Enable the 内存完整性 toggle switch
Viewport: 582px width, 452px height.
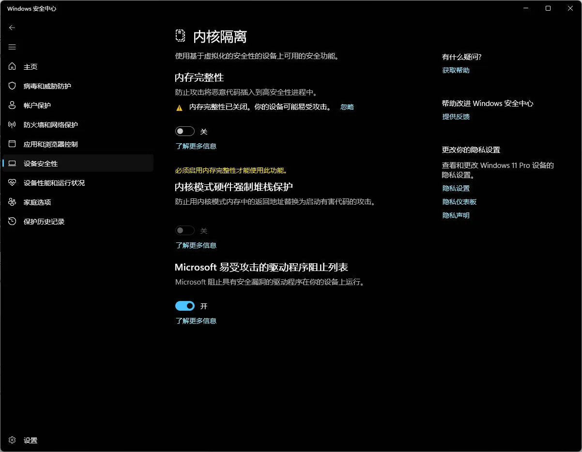point(184,131)
